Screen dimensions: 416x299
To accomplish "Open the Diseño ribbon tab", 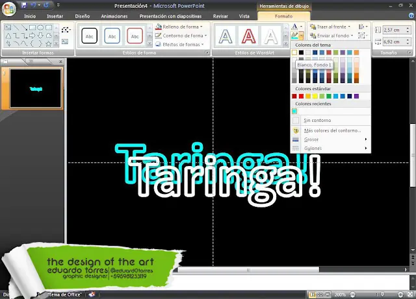I will click(x=83, y=16).
